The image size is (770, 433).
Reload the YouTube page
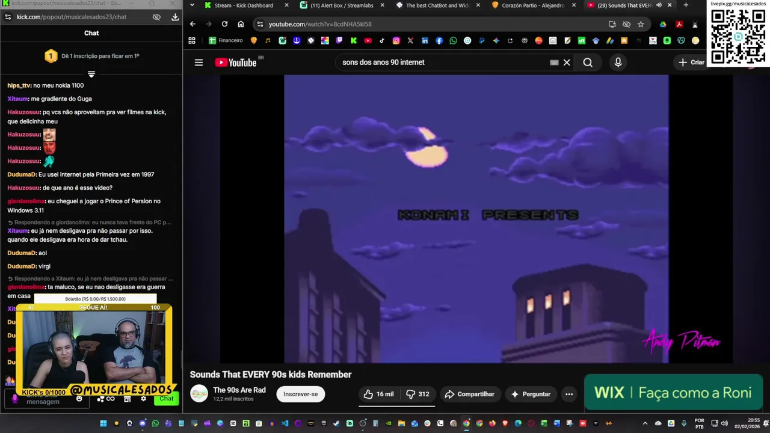click(x=224, y=24)
